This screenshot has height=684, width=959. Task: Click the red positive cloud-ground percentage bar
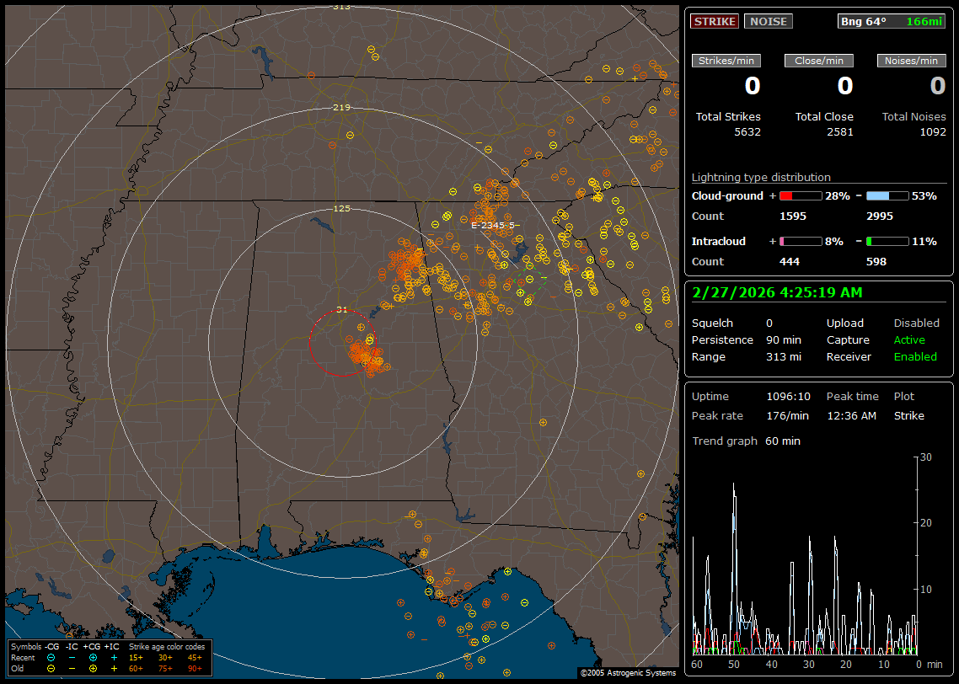(800, 195)
